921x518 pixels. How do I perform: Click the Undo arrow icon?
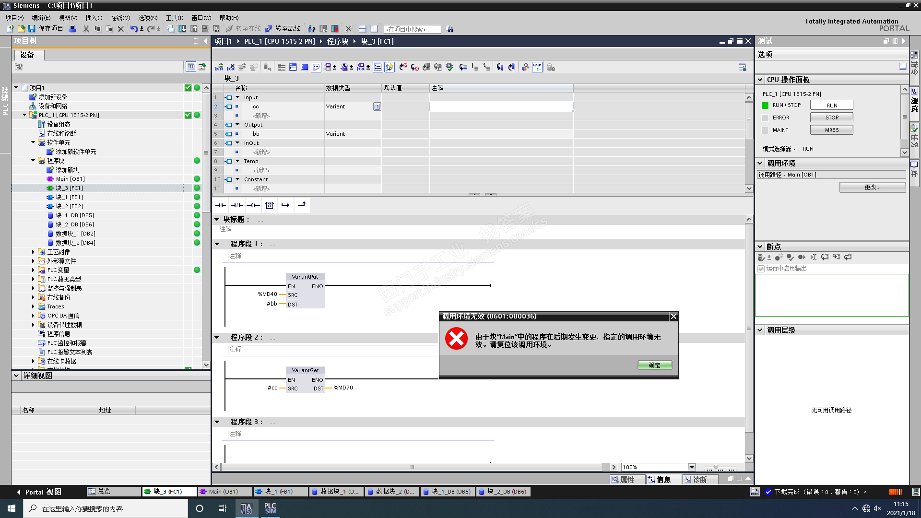134,29
